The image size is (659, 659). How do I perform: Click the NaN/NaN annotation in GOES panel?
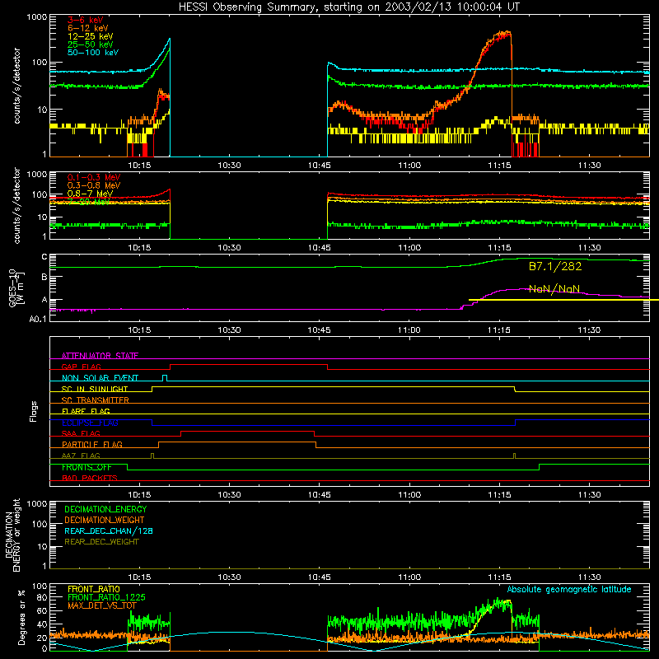tap(554, 289)
